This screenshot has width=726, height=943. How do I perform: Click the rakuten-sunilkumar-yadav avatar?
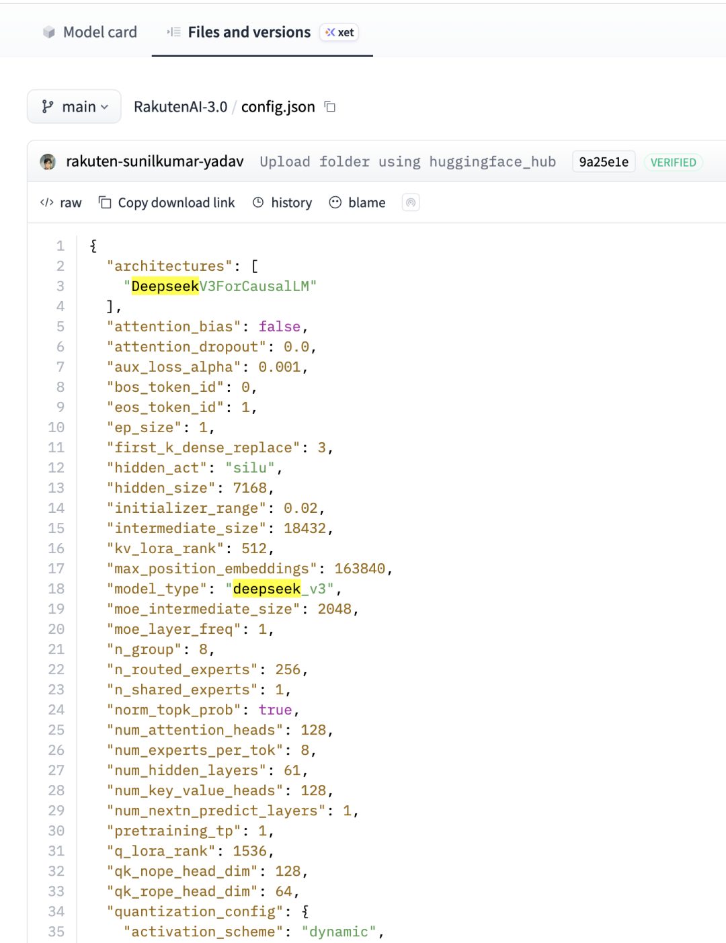[48, 162]
